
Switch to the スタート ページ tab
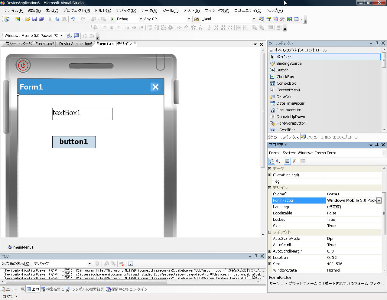pyautogui.click(x=19, y=44)
